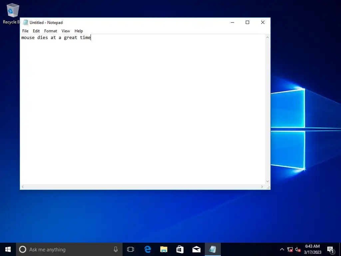The width and height of the screenshot is (341, 256).
Task: Open the Edit menu in Notepad
Action: (x=36, y=31)
